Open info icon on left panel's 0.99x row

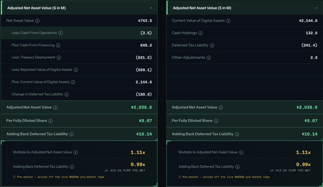72,167
